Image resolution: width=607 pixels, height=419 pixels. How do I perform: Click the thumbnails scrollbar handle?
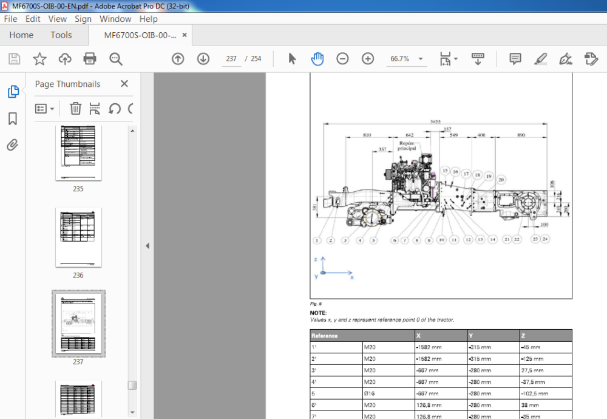(132, 386)
